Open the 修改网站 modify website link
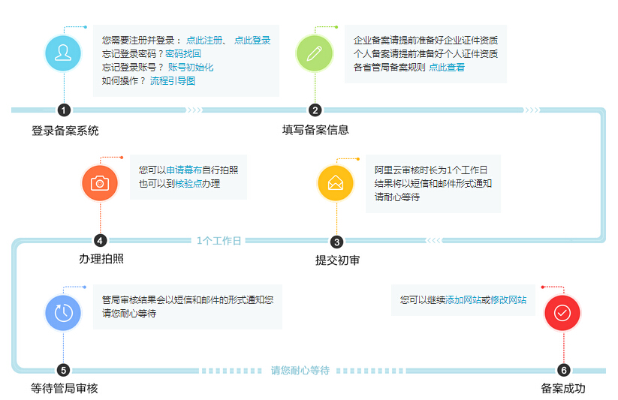Image resolution: width=618 pixels, height=400 pixels. tap(508, 300)
